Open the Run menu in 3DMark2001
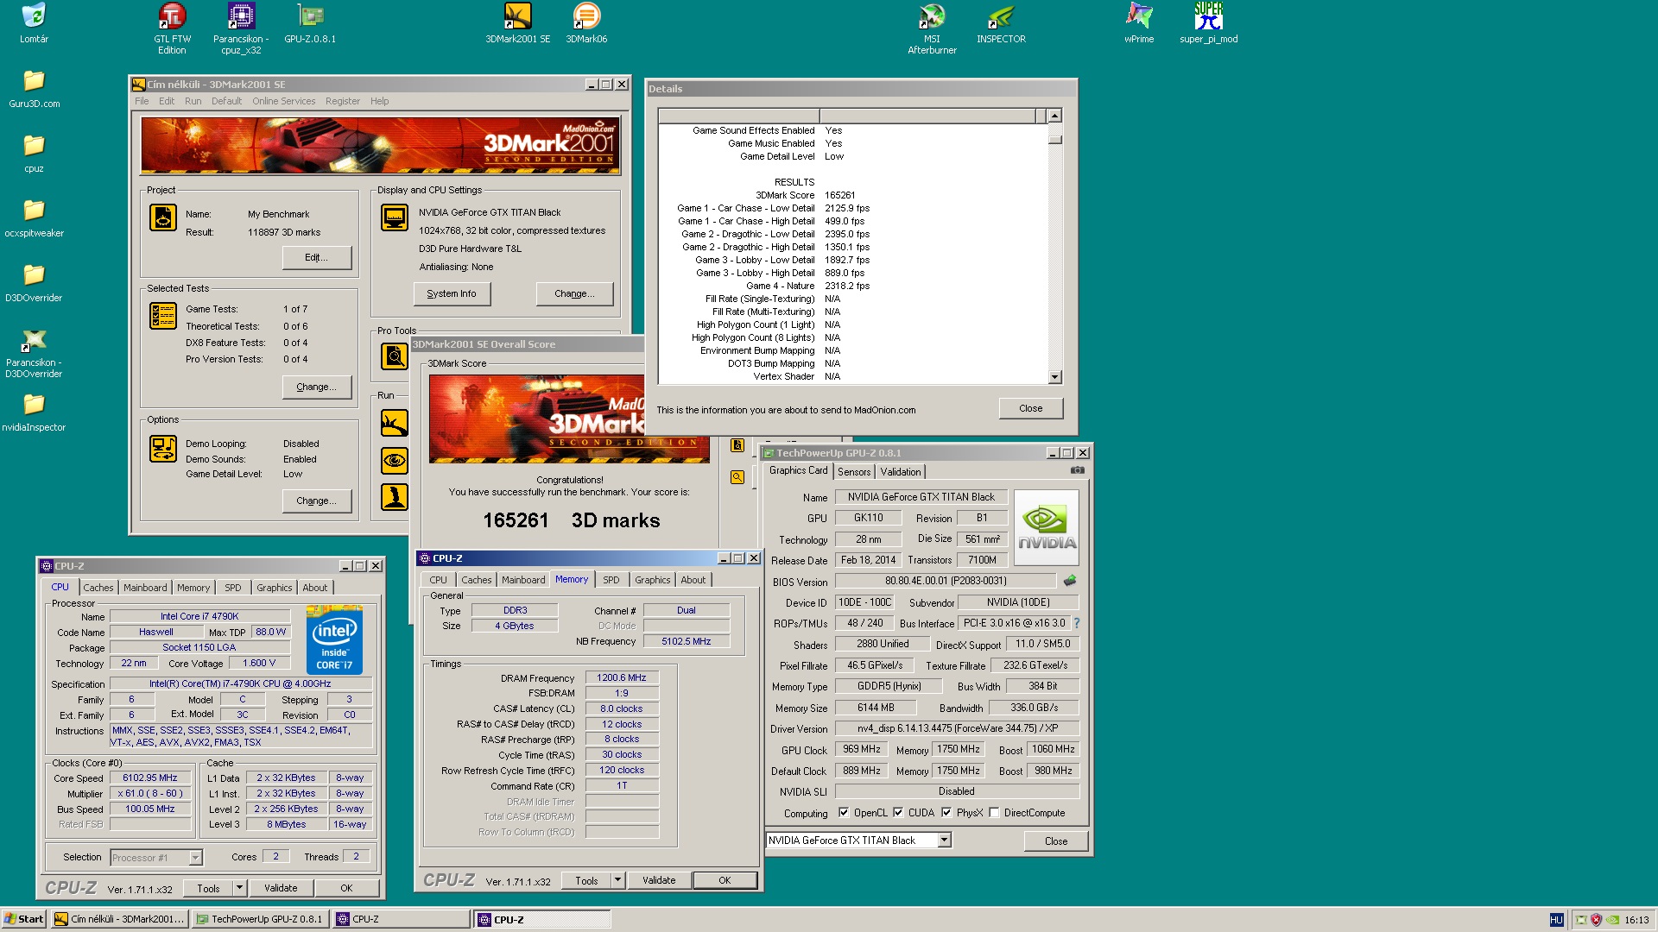The height and width of the screenshot is (932, 1658). (193, 101)
